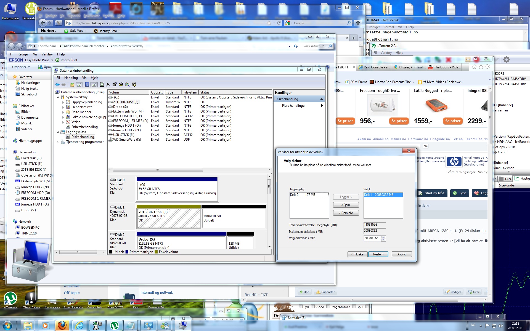
Task: Click the Properties icon in Datamaskinbehandling toolbar
Action: coord(115,85)
